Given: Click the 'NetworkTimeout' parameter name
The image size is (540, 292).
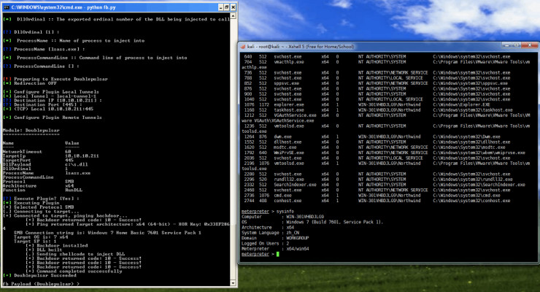Looking at the screenshot, I should pos(23,152).
